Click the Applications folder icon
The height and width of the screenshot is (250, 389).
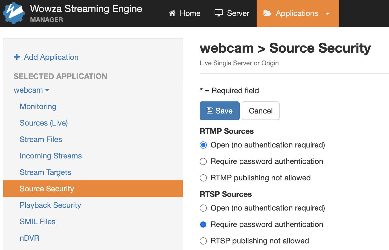click(x=267, y=13)
